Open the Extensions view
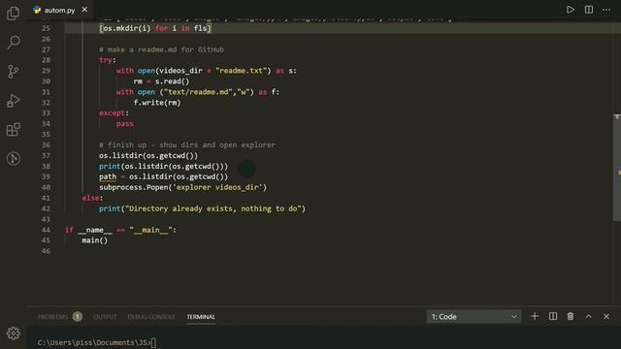621x349 pixels. 13,130
